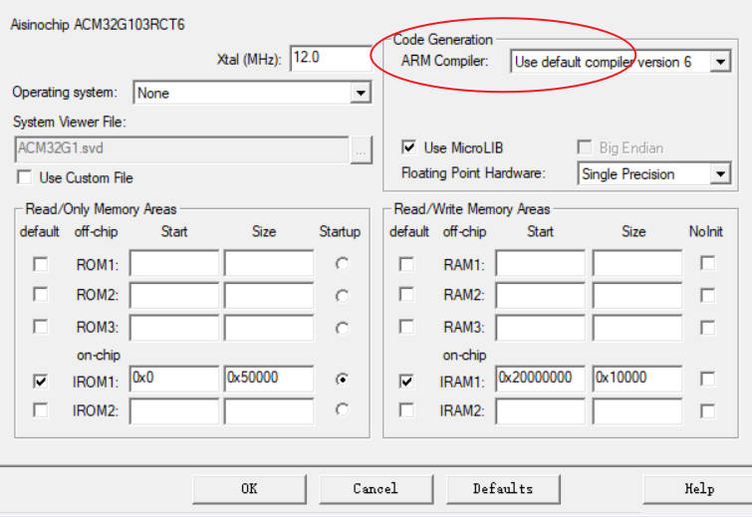Click the IRAM2 Start field
752x517 pixels.
coord(541,411)
